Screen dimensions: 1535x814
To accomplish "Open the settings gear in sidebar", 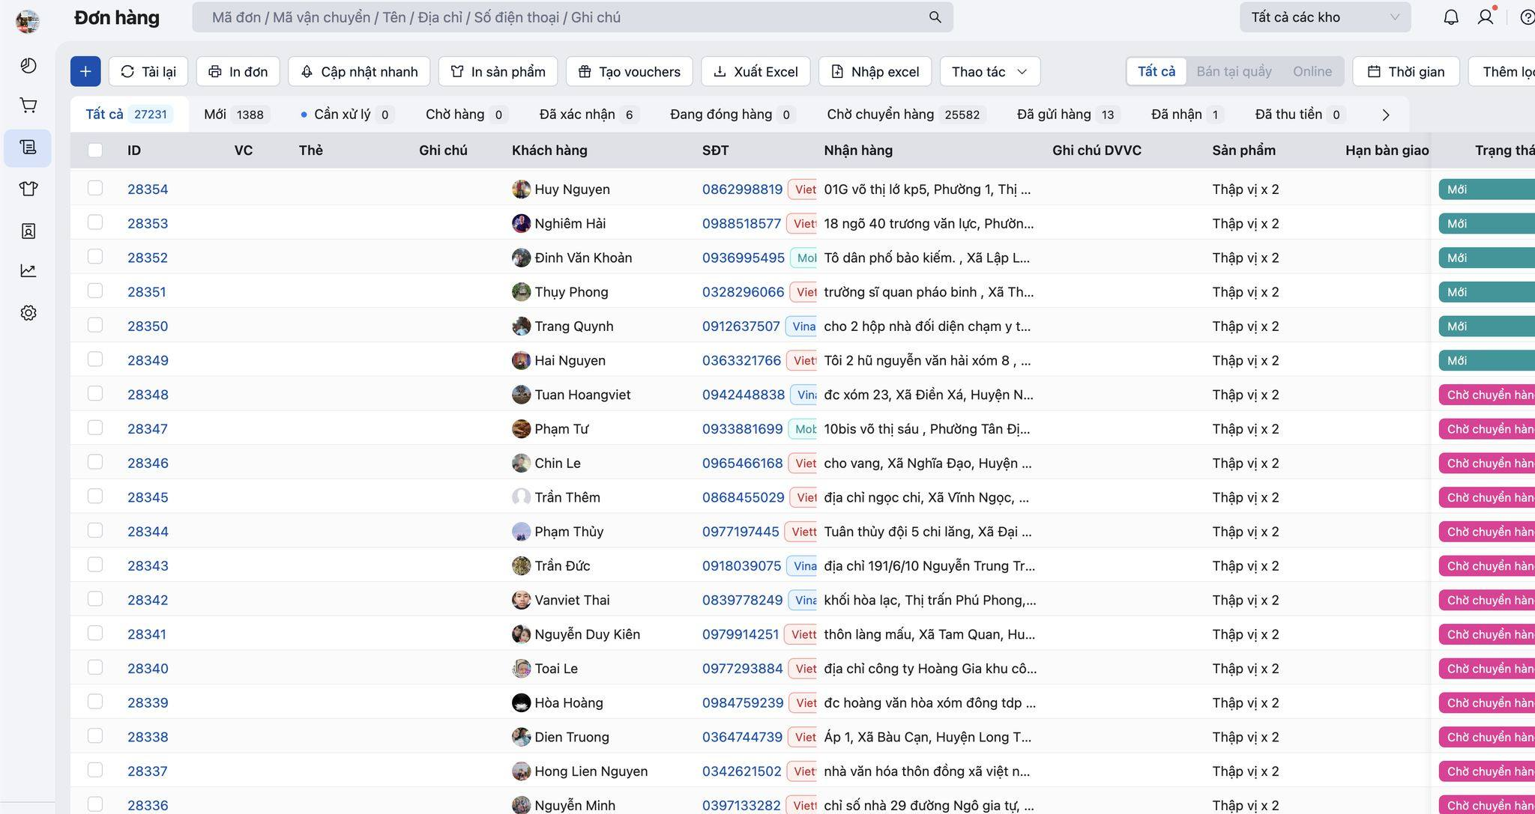I will 28,313.
